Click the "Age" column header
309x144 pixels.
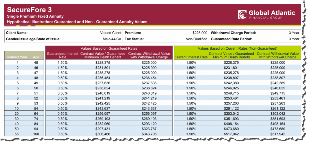tap(36, 57)
